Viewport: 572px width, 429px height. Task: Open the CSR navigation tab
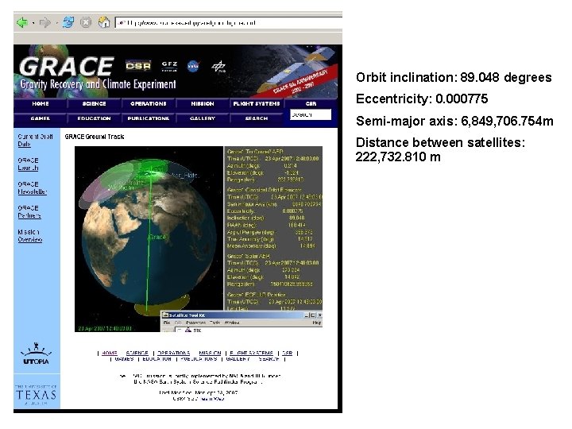coord(311,104)
